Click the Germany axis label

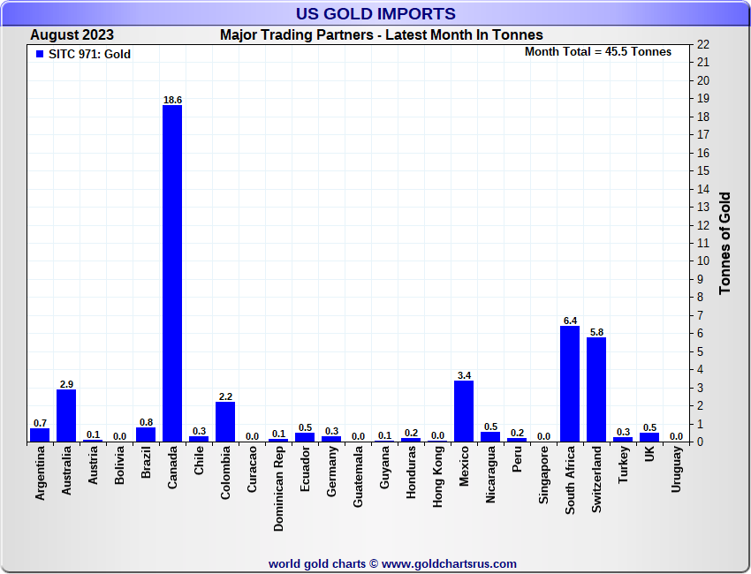tap(331, 472)
